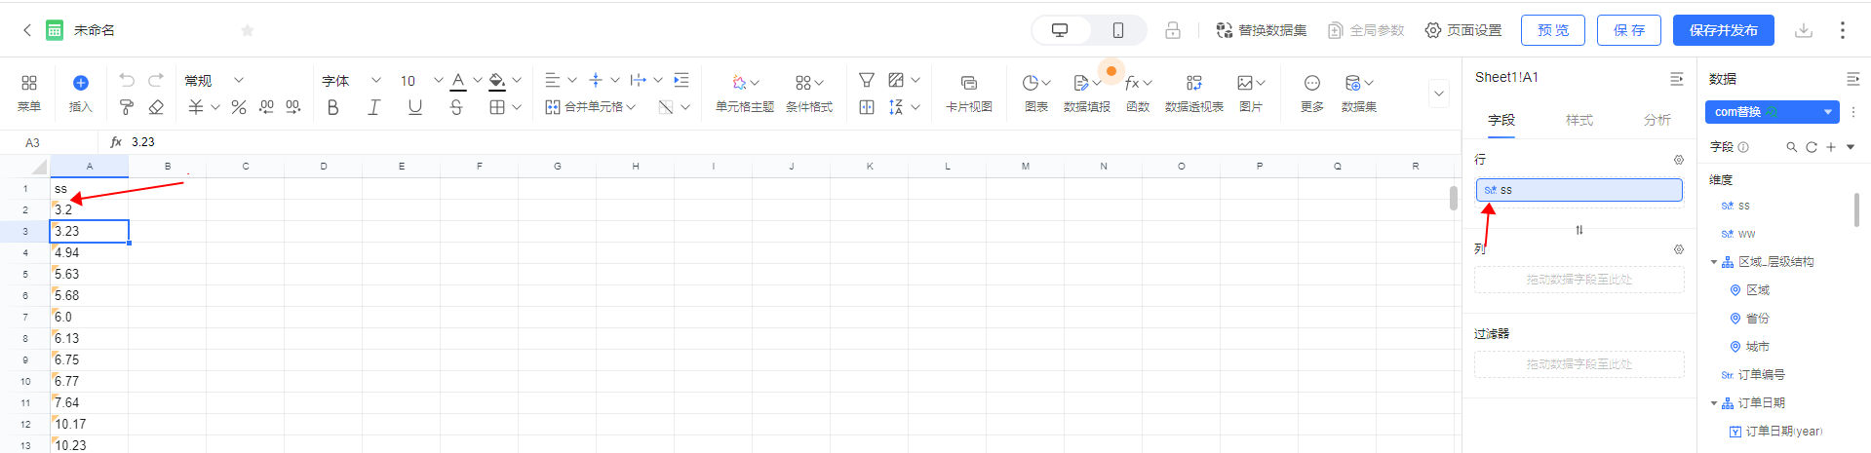Image resolution: width=1871 pixels, height=453 pixels.
Task: Click the 数据透视表 pivot table icon
Action: pyautogui.click(x=1193, y=92)
